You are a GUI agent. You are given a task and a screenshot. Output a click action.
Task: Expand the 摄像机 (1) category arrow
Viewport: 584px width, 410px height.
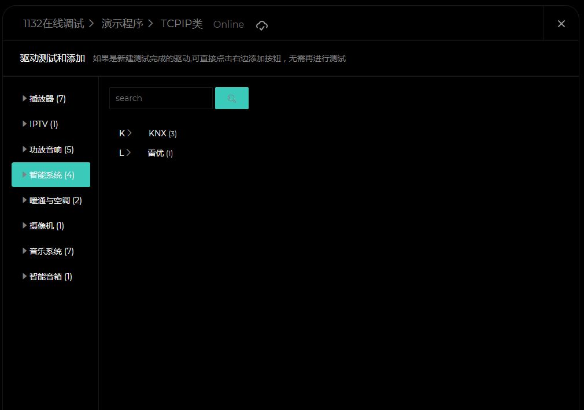click(25, 225)
